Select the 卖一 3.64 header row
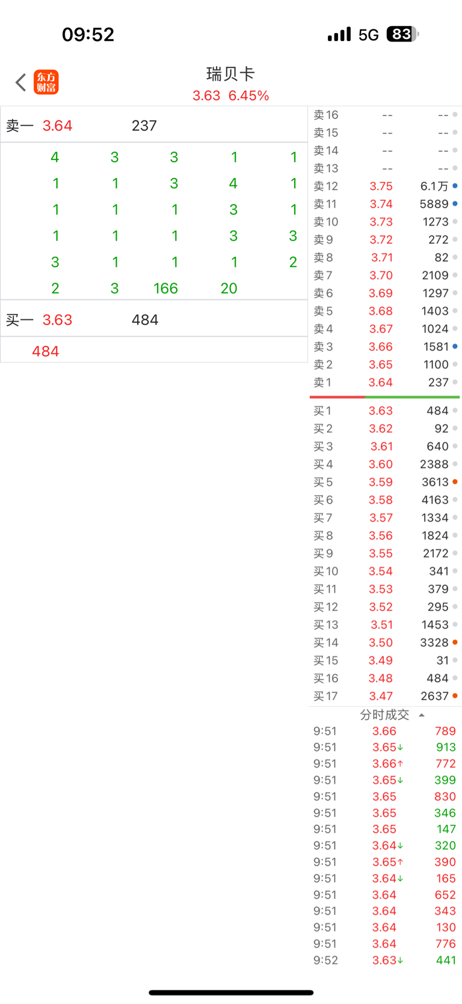462x1004 pixels. [x=154, y=125]
